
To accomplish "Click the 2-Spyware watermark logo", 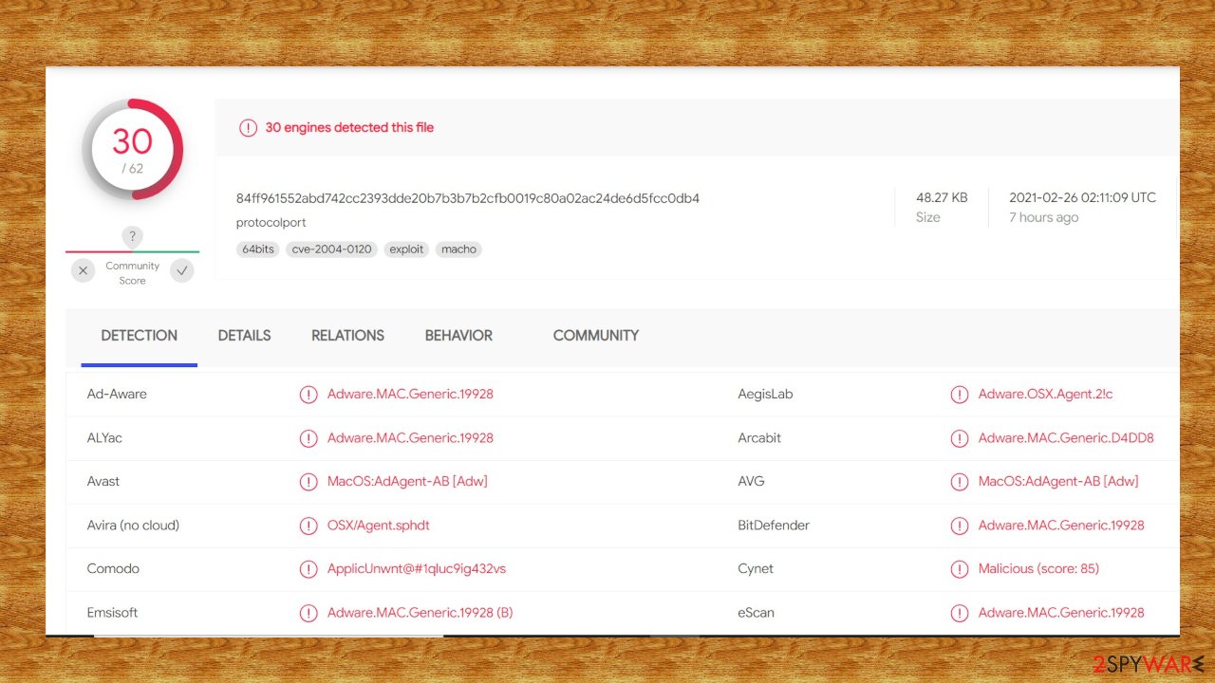I will point(1144,661).
